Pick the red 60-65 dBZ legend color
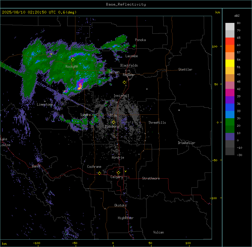The width and height of the screenshot is (252, 247). [x=230, y=41]
